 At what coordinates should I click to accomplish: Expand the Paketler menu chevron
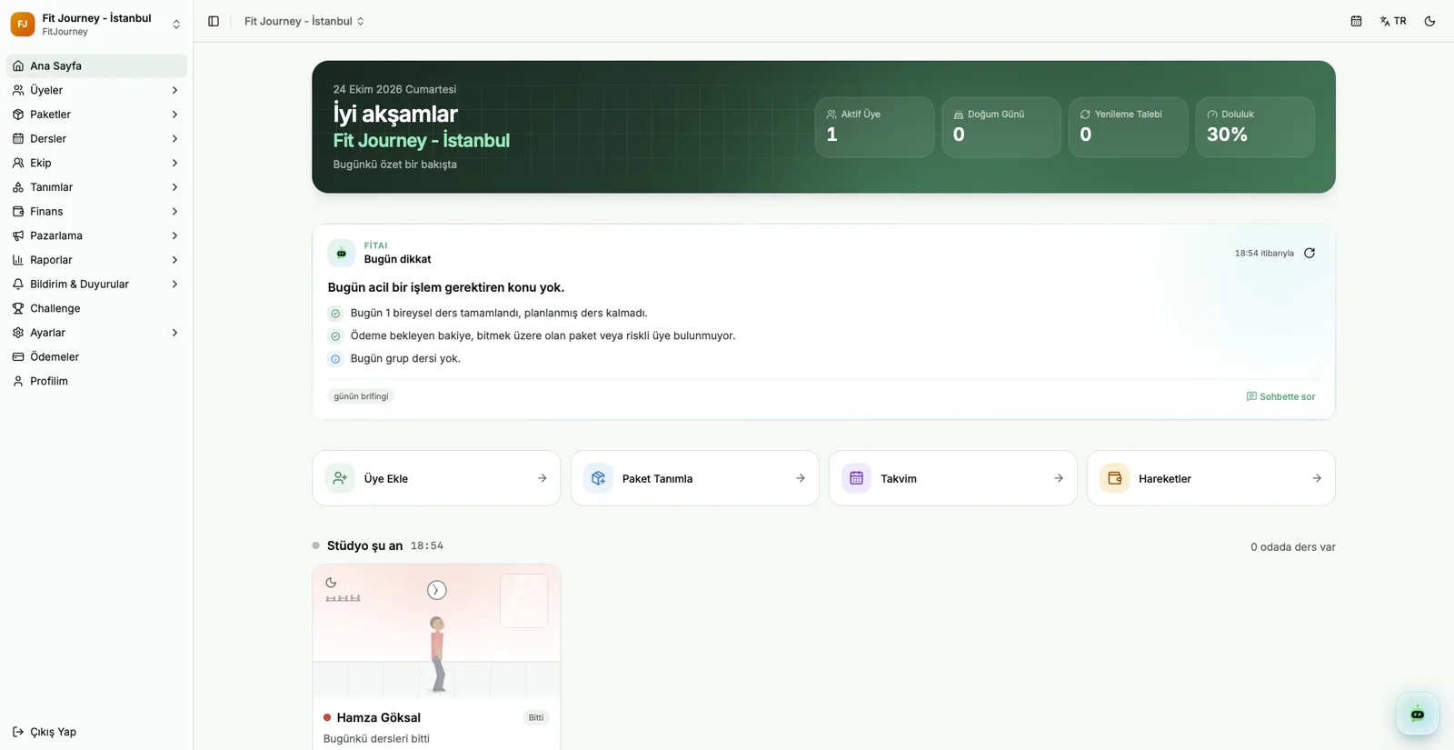click(174, 115)
